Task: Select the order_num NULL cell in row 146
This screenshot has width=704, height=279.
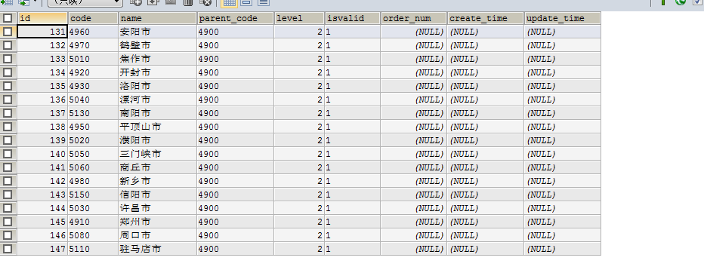Action: 413,235
